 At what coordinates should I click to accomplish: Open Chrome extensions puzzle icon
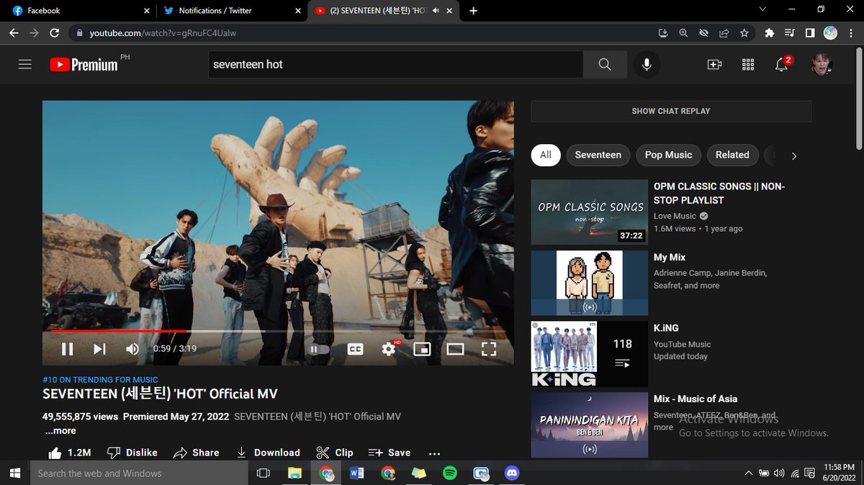[x=769, y=33]
